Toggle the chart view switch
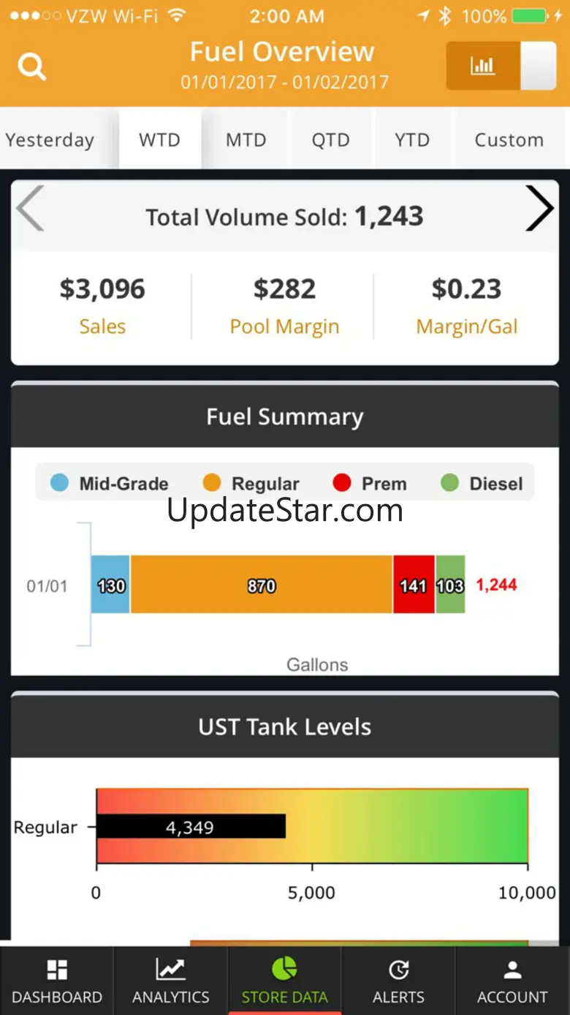570x1015 pixels. coord(501,66)
